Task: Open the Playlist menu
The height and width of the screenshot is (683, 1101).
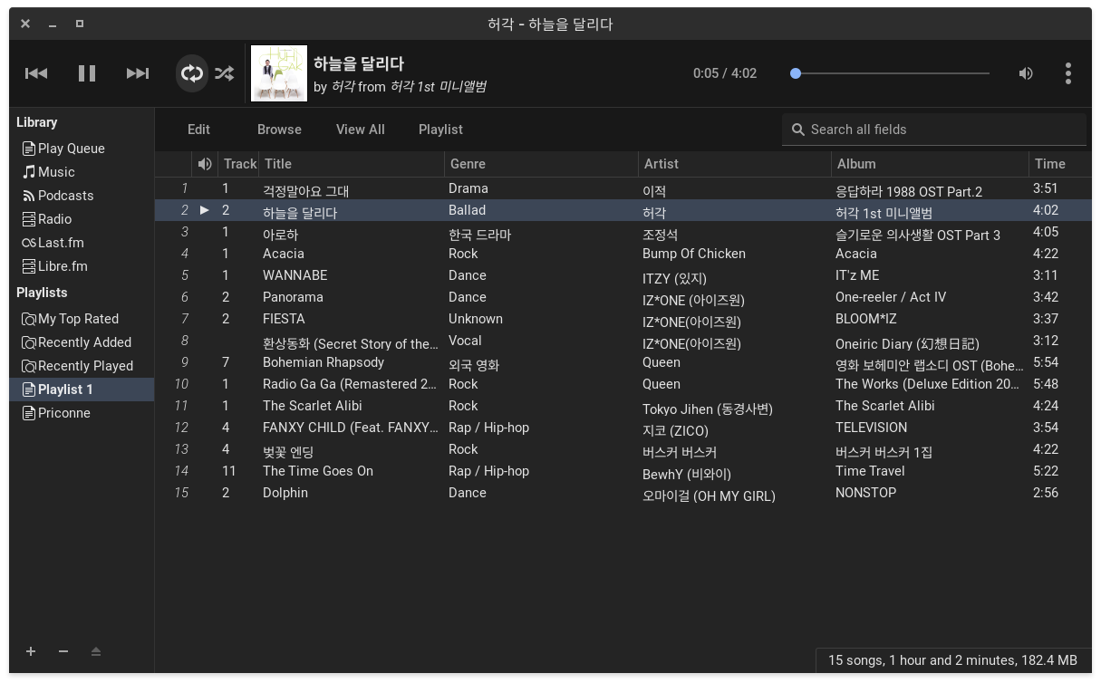Action: point(440,130)
